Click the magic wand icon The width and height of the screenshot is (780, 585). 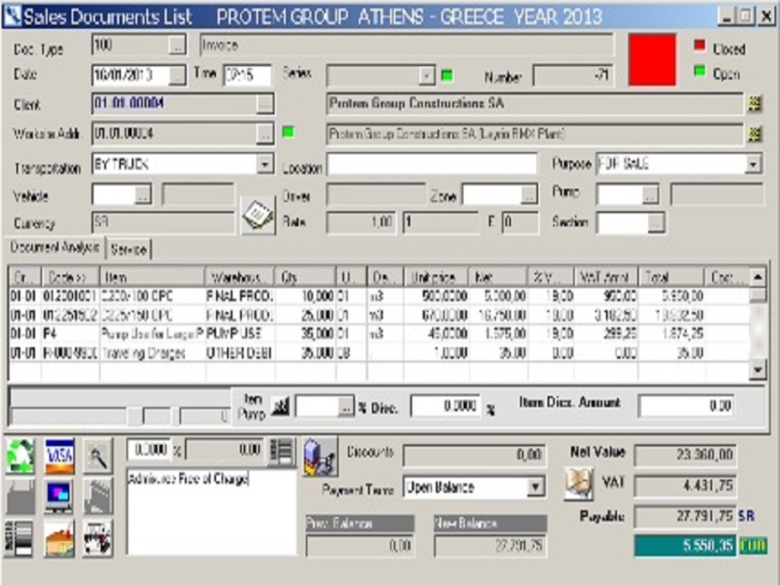pos(97,456)
